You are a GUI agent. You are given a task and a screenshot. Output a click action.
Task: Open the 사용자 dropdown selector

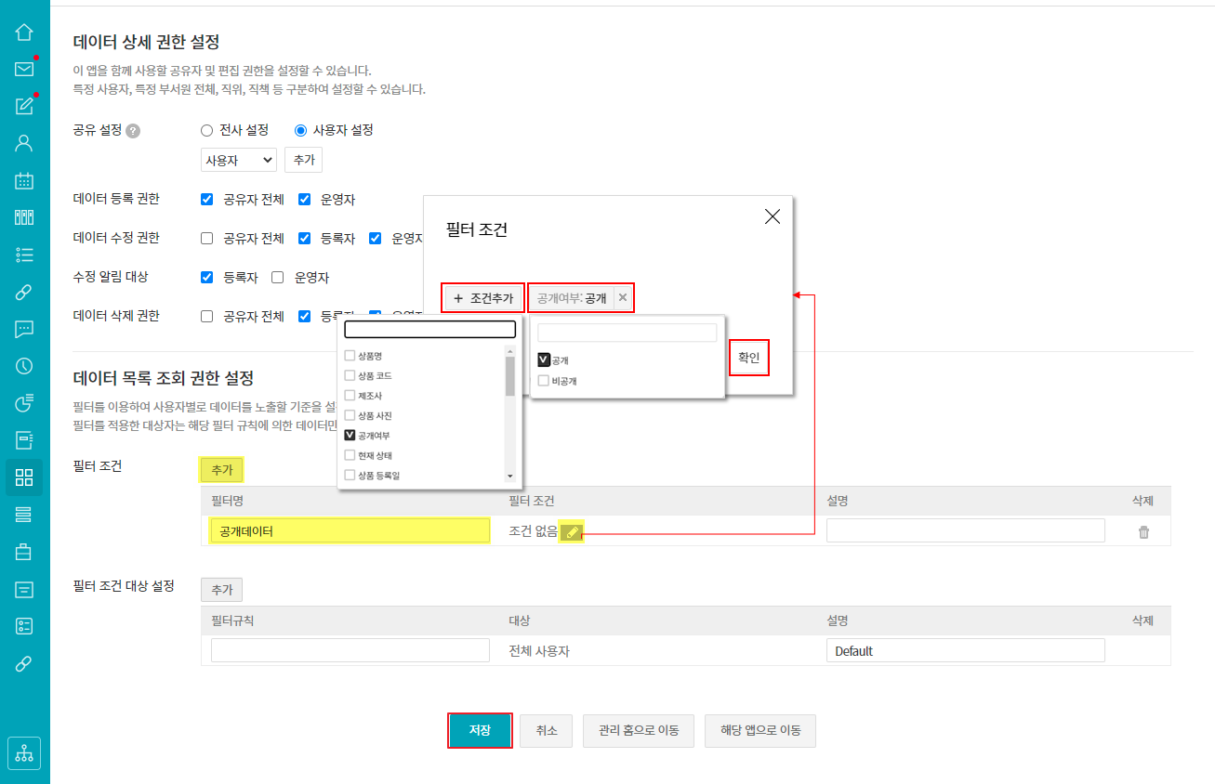pyautogui.click(x=239, y=161)
